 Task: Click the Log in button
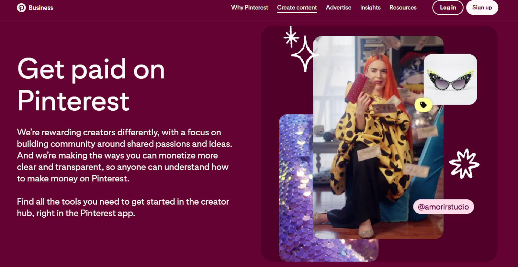coord(448,7)
